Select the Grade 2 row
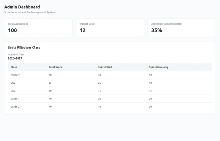Viewport: 220px width, 141px height. coord(110,106)
